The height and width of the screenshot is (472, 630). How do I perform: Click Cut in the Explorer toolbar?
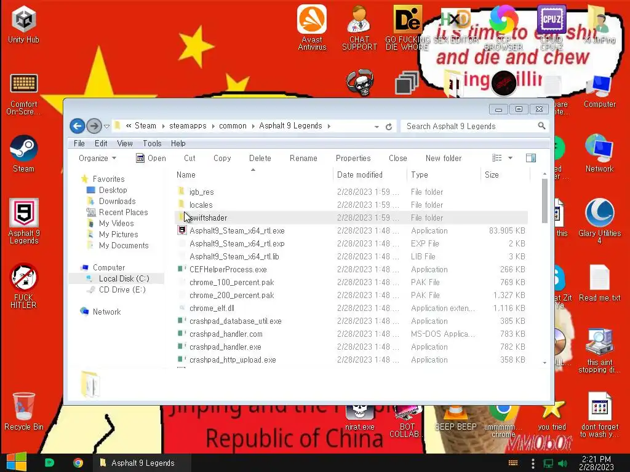(189, 158)
